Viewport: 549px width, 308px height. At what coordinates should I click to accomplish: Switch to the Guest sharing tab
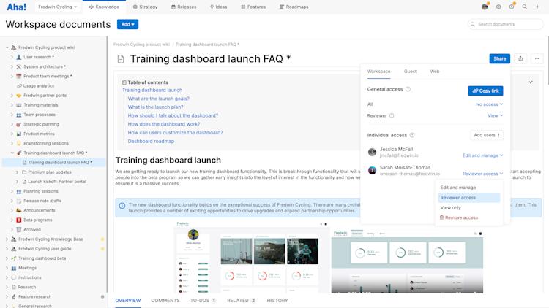(x=410, y=72)
